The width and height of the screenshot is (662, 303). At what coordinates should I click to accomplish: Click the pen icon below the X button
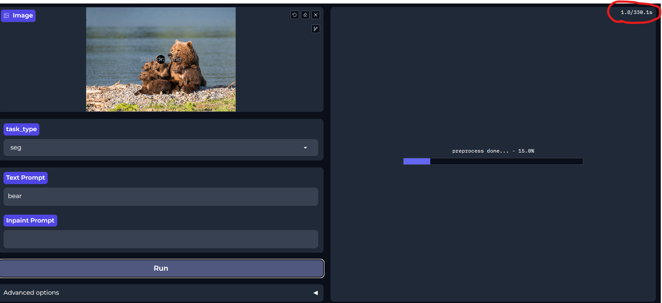[x=315, y=28]
